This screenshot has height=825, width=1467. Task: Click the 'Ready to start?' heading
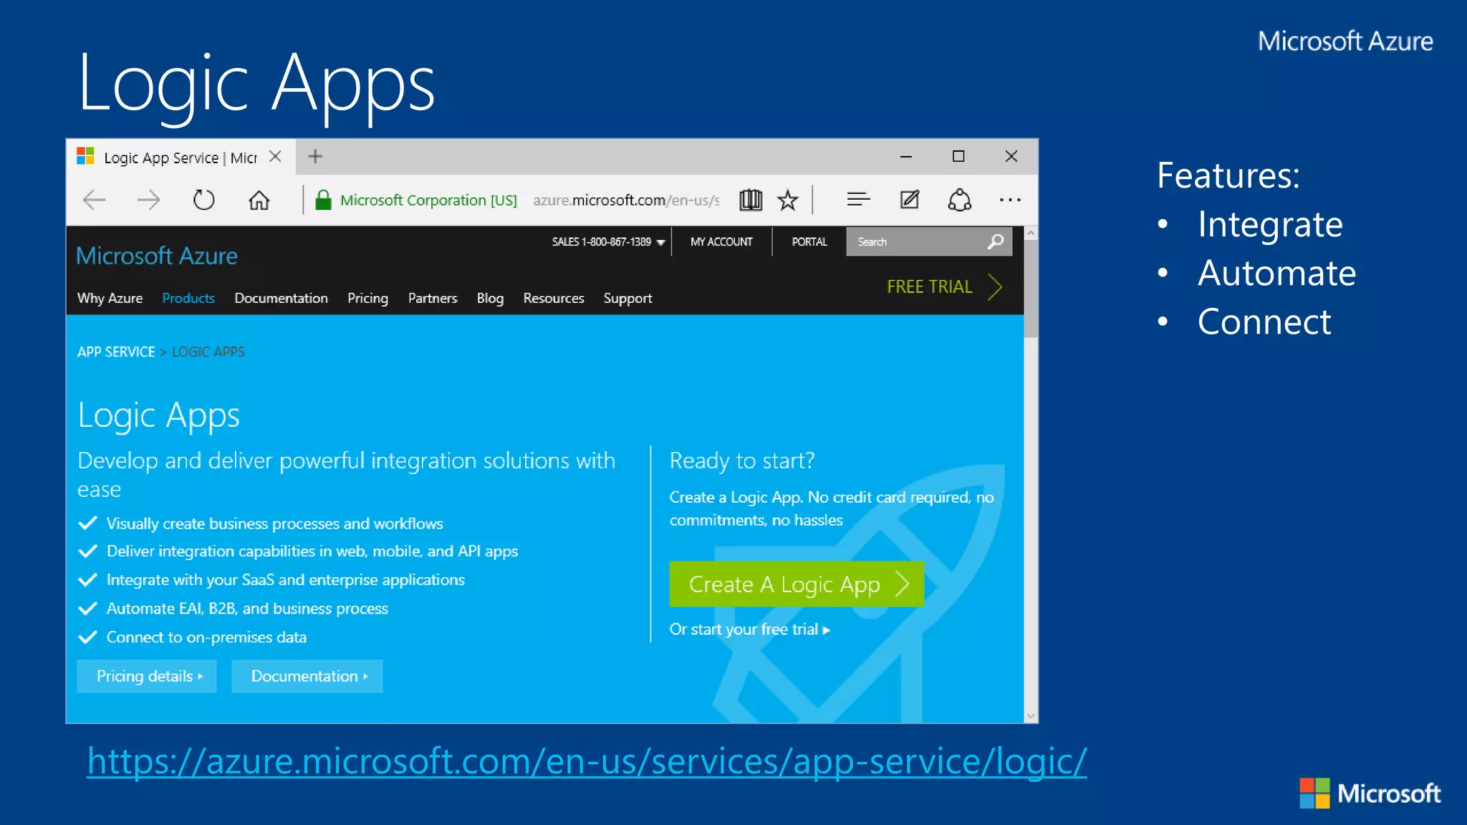click(x=742, y=460)
